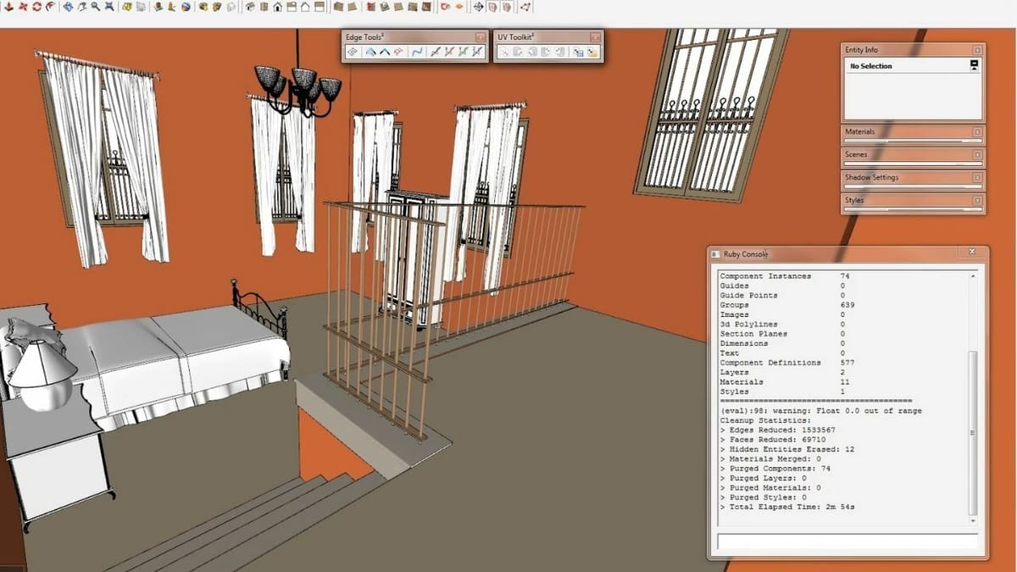
Task: Click the 'Section Planes 0' console line
Action: pos(782,334)
